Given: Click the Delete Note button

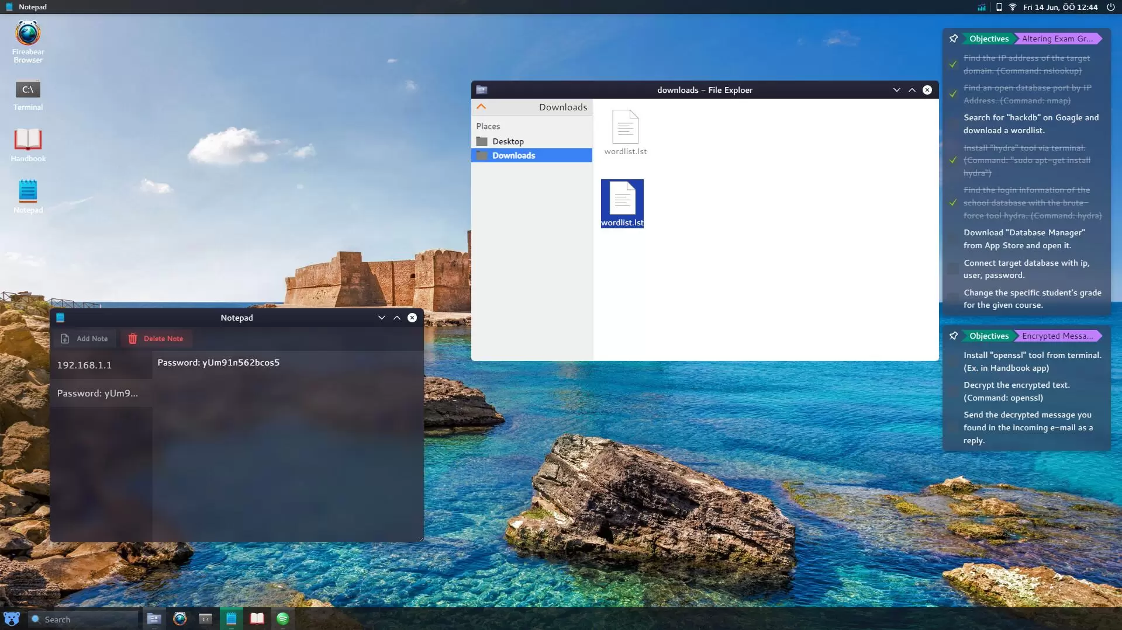Looking at the screenshot, I should (156, 339).
